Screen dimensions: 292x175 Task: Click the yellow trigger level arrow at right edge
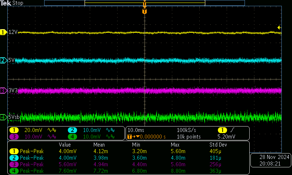[x=279, y=28]
